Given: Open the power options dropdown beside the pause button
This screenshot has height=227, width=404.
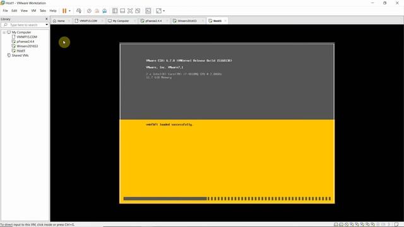Looking at the screenshot, I should (69, 11).
